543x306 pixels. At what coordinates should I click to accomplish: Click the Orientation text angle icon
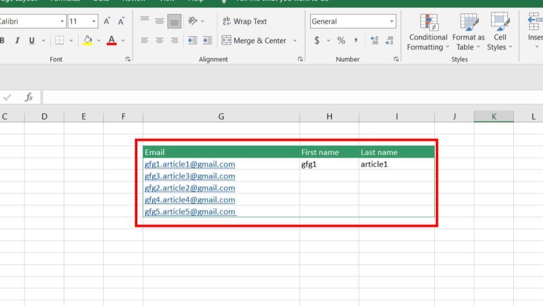tap(192, 21)
